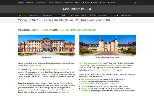This screenshot has height=96, width=154.
Task: Switch language to Français
Action: 95,3
